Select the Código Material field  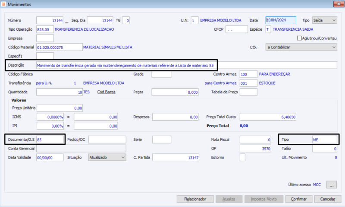tap(60, 47)
